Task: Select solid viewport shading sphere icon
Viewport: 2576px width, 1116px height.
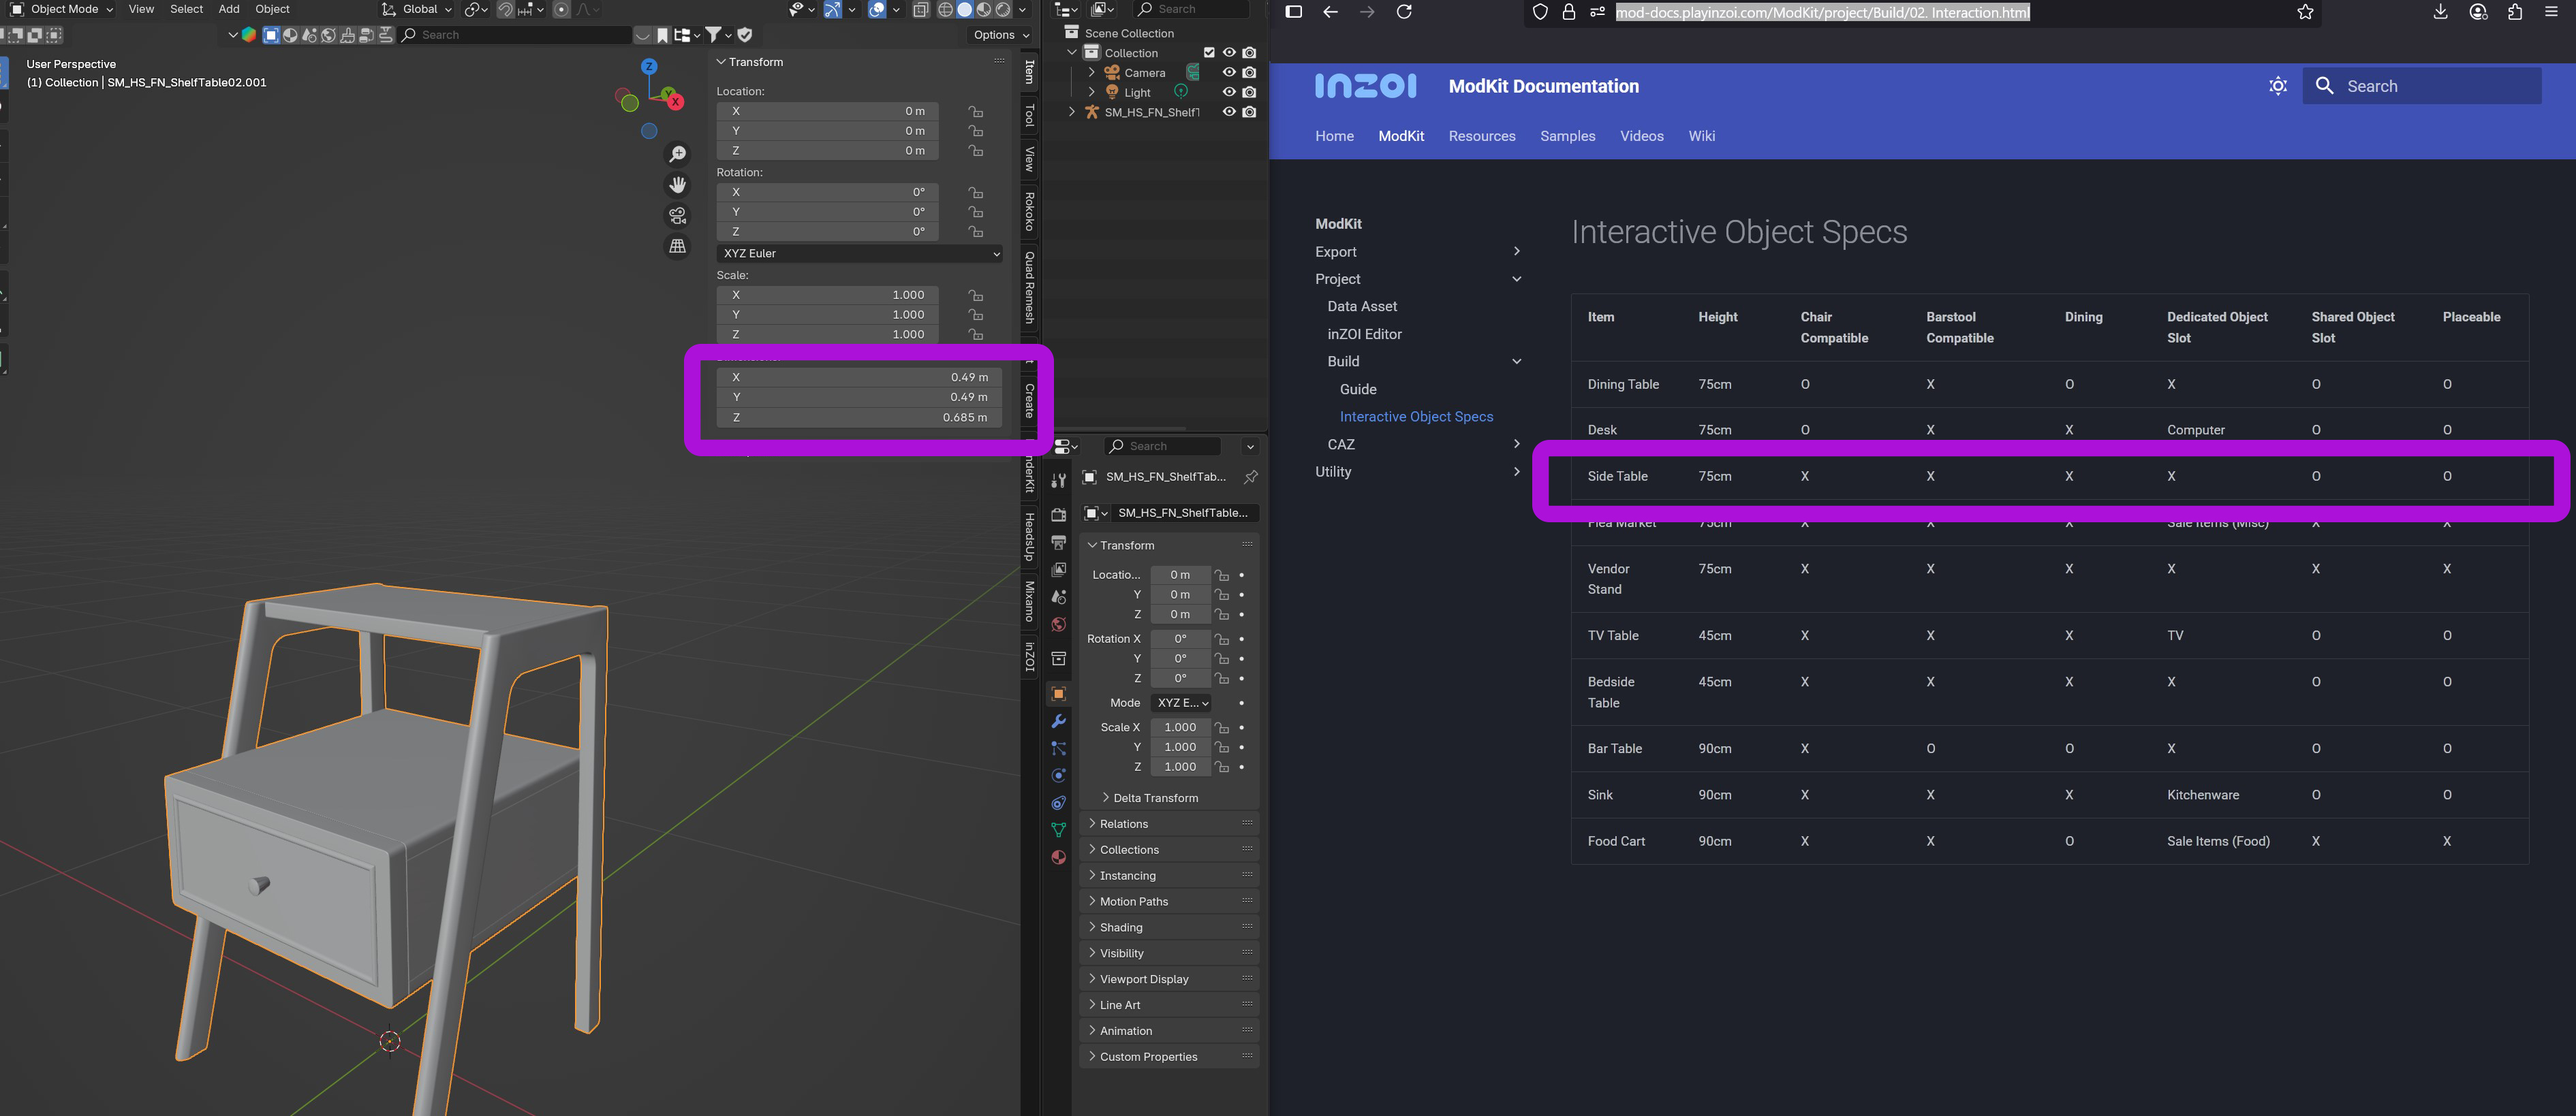Action: pos(965,9)
